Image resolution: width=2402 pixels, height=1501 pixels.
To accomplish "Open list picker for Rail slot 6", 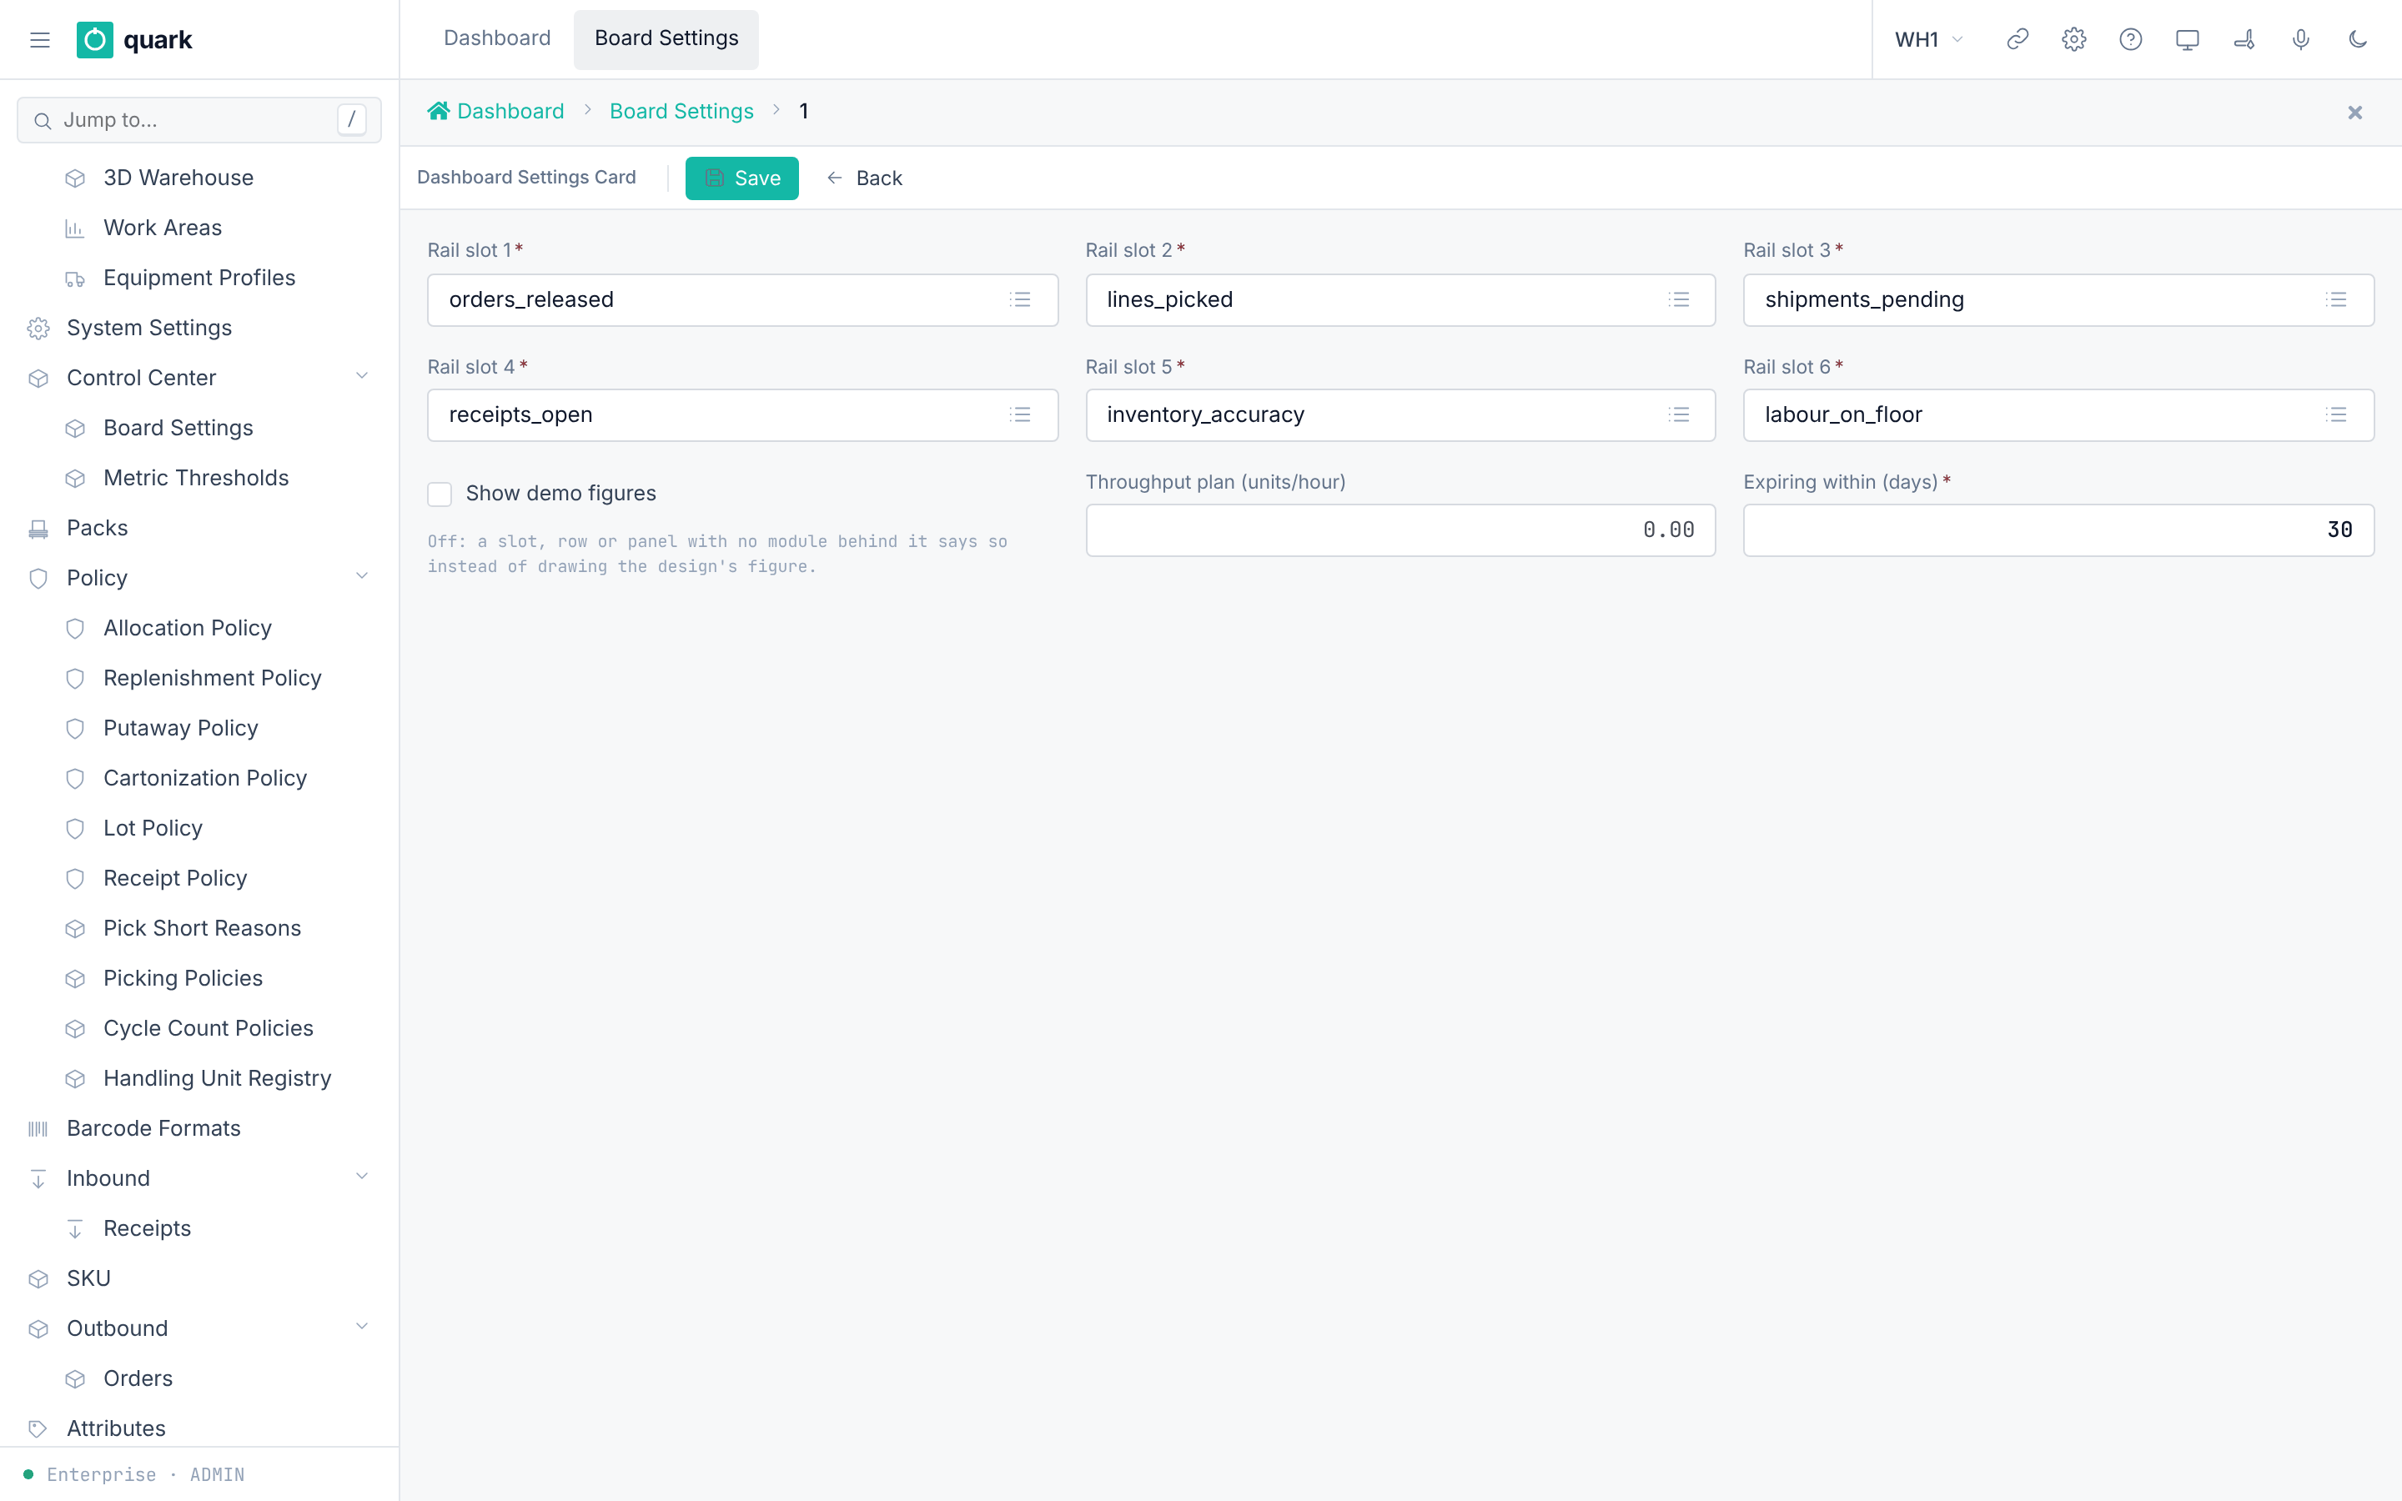I will [2336, 415].
